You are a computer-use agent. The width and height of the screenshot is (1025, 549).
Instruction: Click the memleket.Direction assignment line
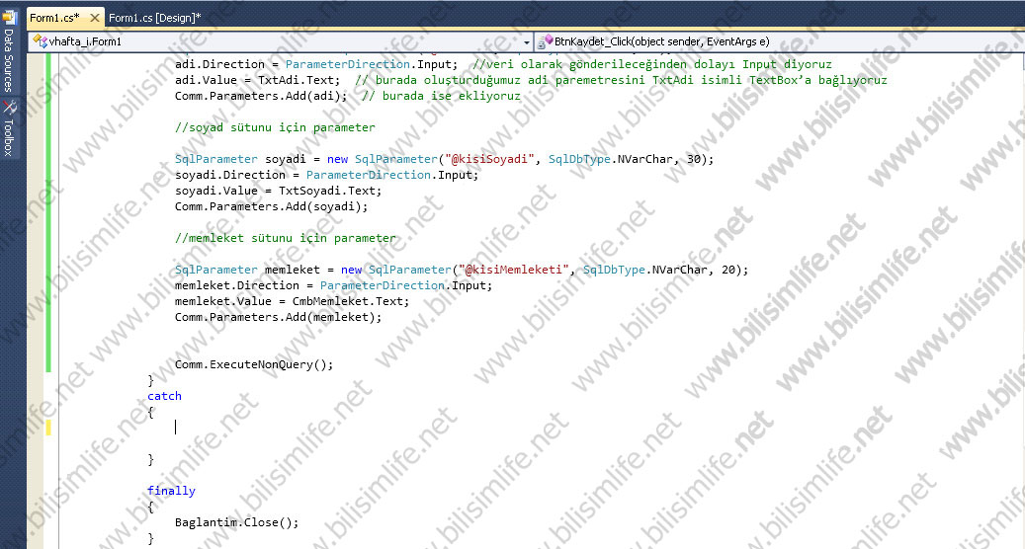(x=333, y=286)
